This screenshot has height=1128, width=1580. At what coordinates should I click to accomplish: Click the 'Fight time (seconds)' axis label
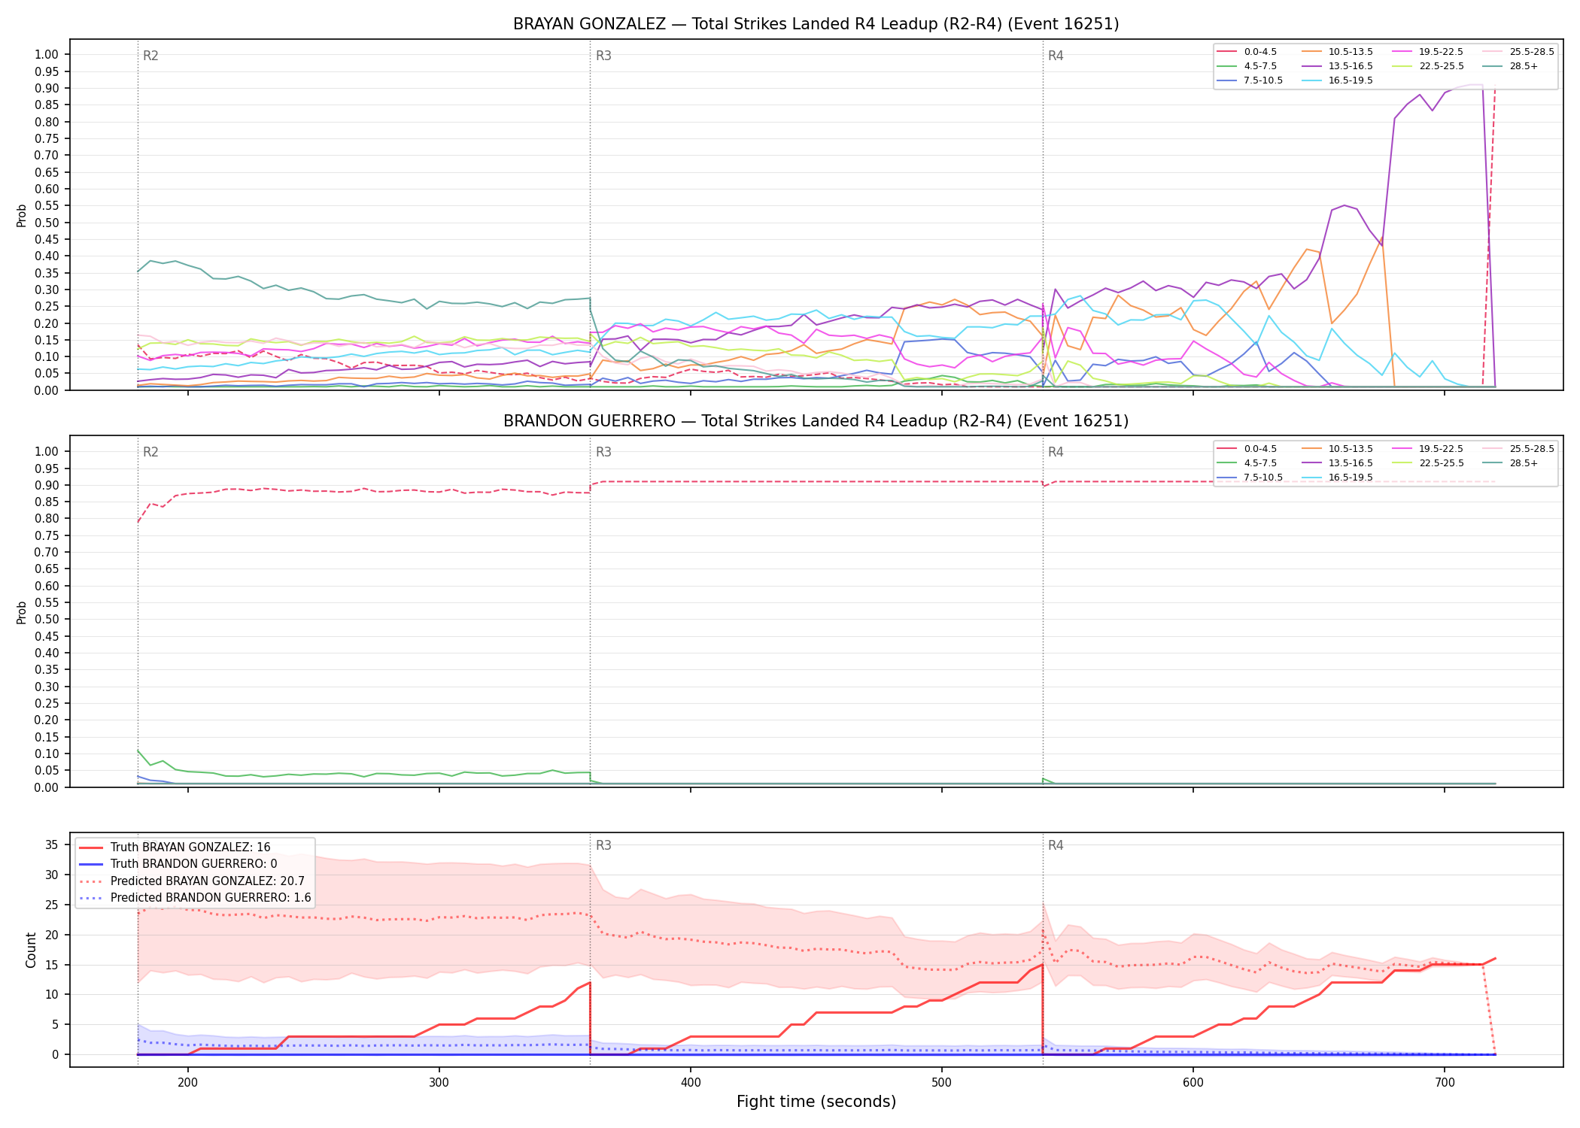(816, 1102)
